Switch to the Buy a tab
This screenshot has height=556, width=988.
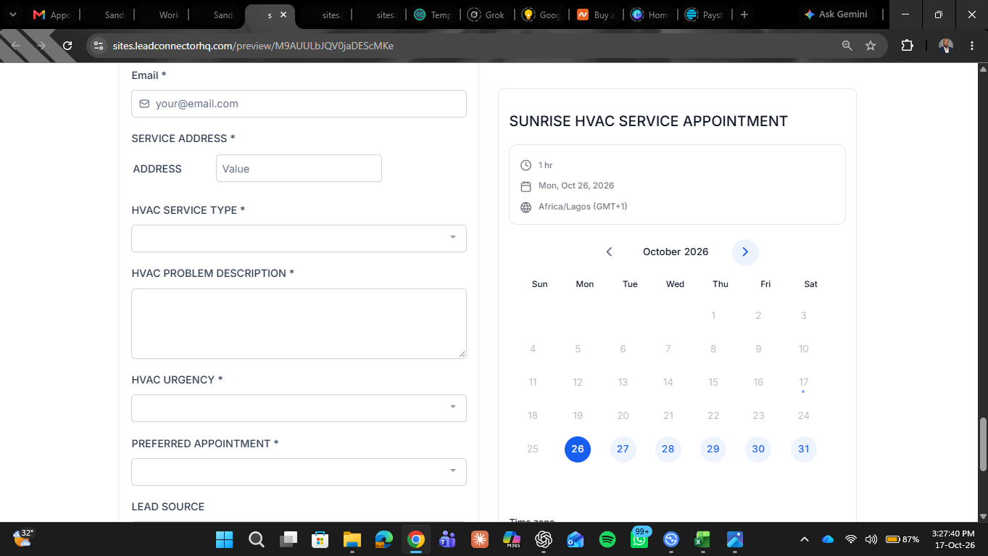pos(596,14)
